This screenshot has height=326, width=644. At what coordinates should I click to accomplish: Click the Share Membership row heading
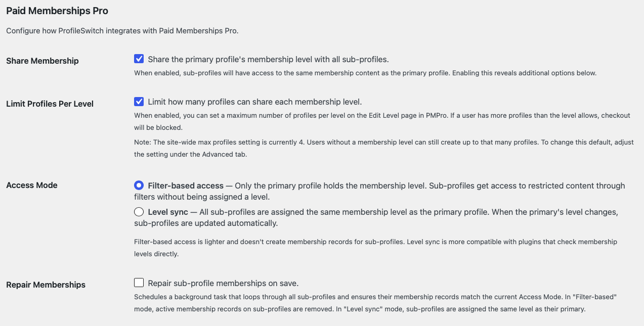pyautogui.click(x=42, y=61)
